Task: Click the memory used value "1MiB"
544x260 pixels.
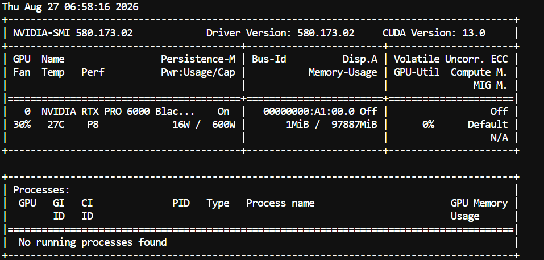Action: pyautogui.click(x=297, y=124)
